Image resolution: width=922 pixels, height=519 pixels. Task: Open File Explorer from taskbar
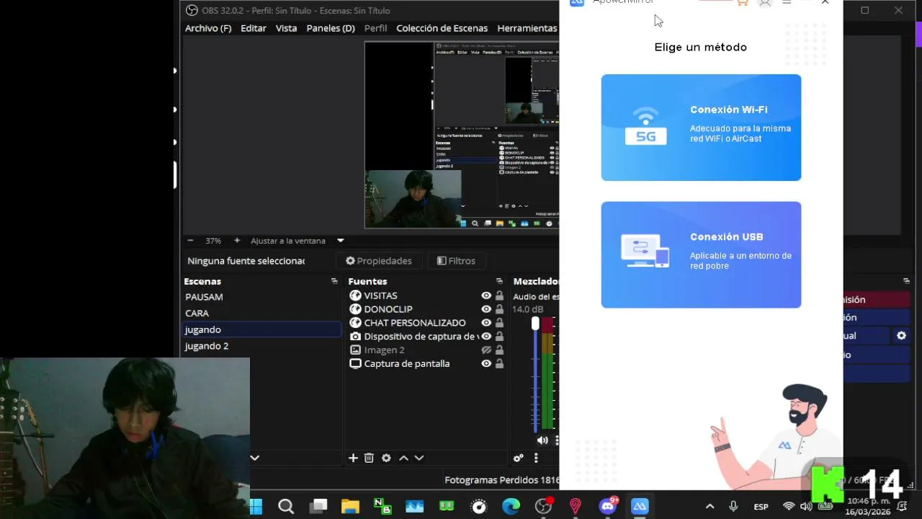click(x=350, y=507)
